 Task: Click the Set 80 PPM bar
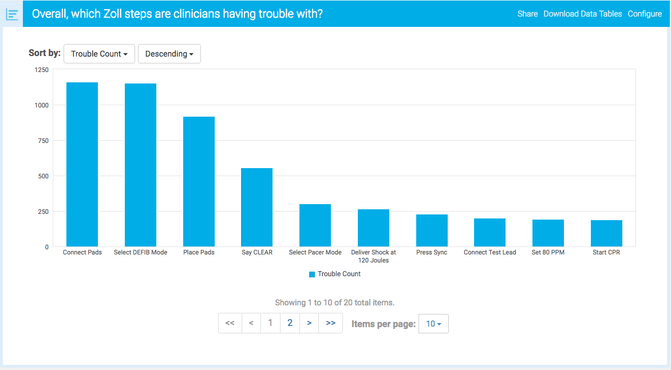point(548,233)
